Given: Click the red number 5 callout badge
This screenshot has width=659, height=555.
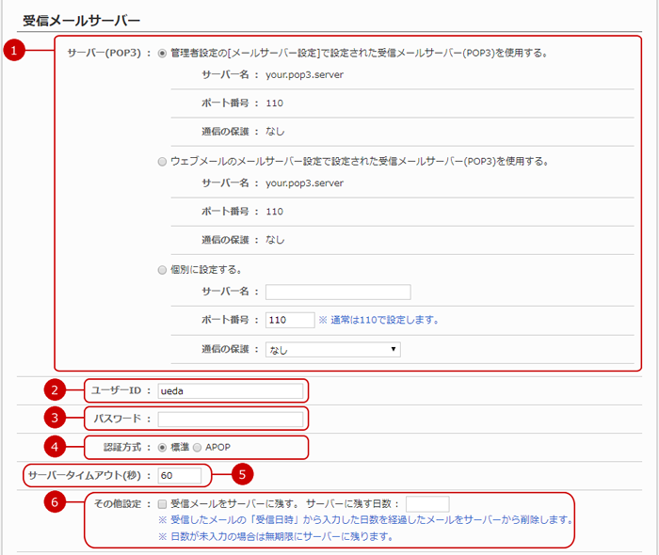Looking at the screenshot, I should (x=241, y=475).
